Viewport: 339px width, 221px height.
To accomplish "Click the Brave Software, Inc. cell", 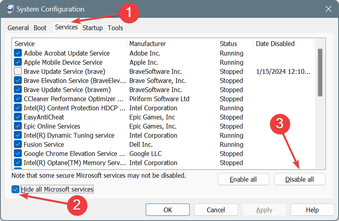I will (158, 81).
